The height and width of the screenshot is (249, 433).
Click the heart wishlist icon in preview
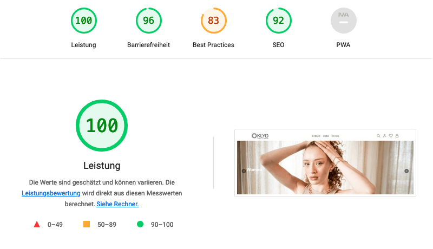[391, 136]
